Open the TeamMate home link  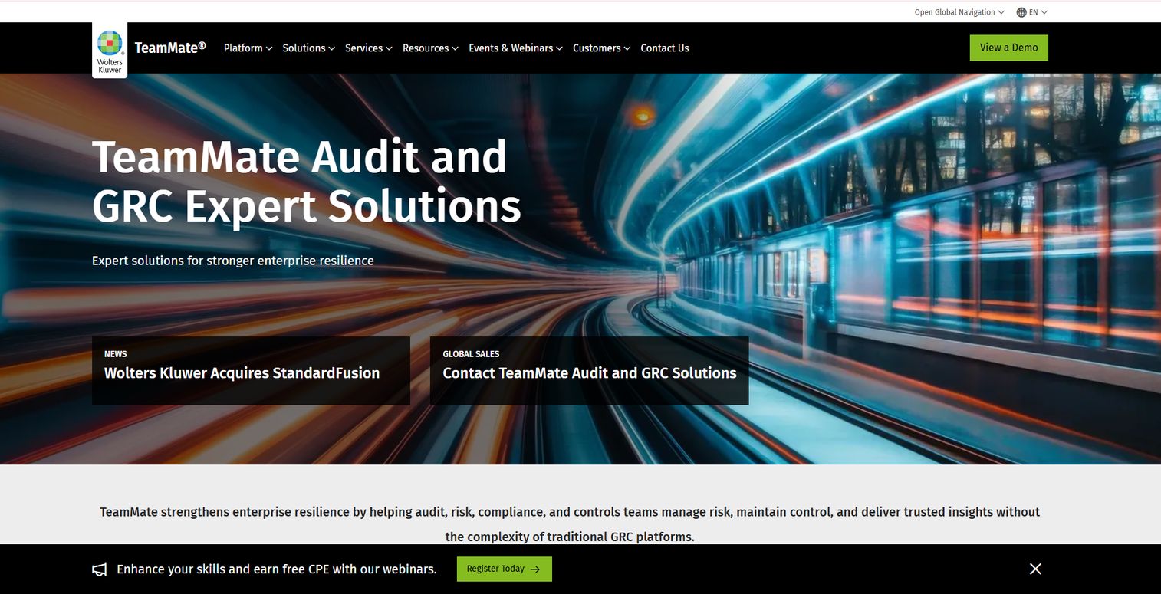(x=170, y=48)
